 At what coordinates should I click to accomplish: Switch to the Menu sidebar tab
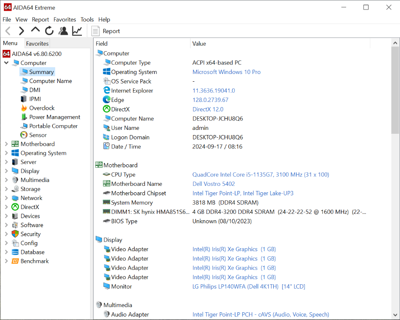coord(10,43)
